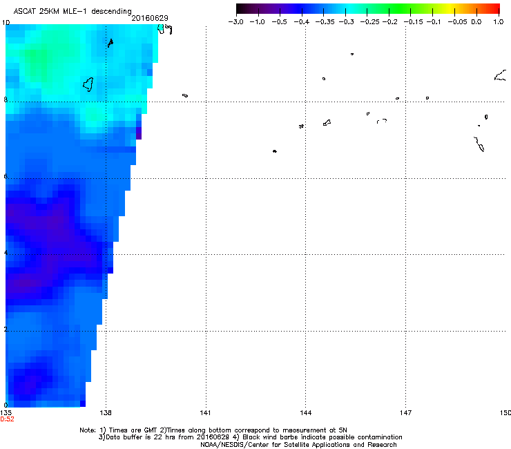
Task: Select color bar label "-0.4"
Action: pyautogui.click(x=302, y=22)
